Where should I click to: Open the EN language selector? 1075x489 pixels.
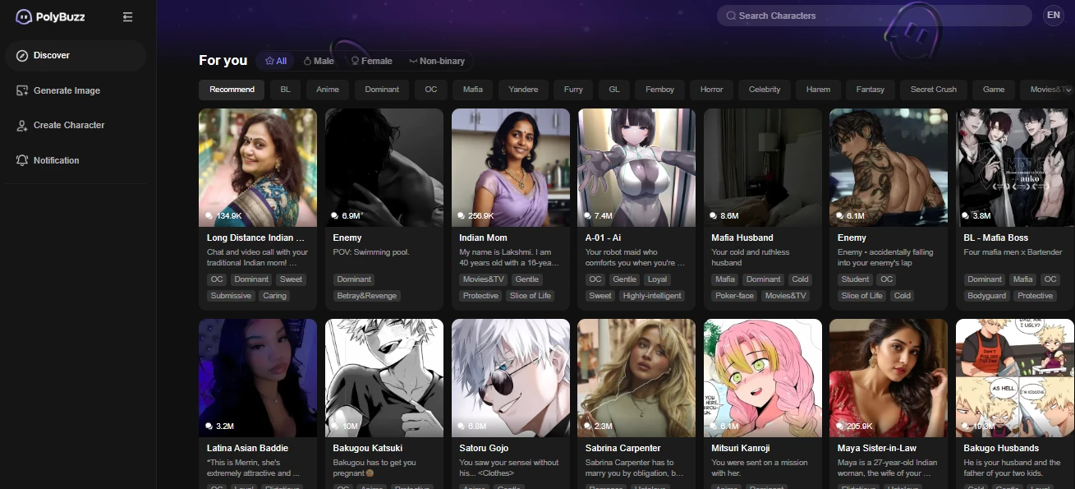(x=1053, y=16)
